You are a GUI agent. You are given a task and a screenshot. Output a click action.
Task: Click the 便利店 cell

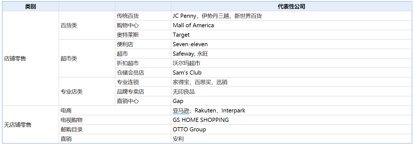click(x=143, y=44)
